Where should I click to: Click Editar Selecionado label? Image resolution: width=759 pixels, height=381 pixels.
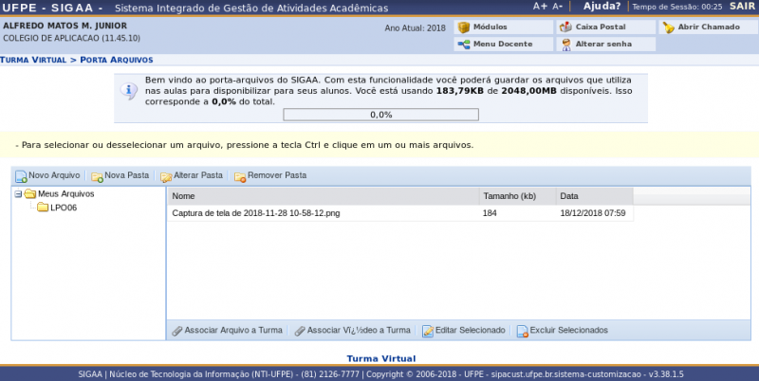click(x=470, y=330)
